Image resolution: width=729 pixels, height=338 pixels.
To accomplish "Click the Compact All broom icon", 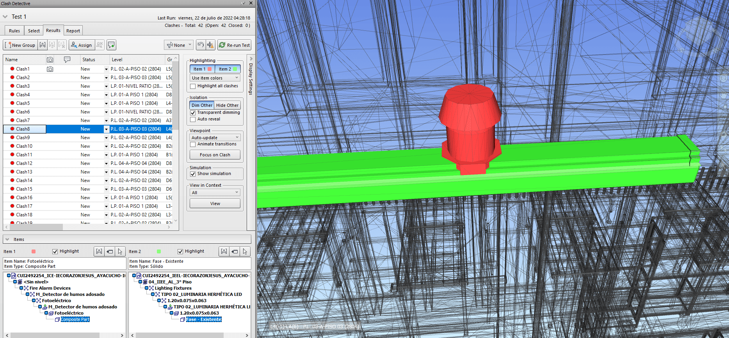I will click(x=210, y=45).
